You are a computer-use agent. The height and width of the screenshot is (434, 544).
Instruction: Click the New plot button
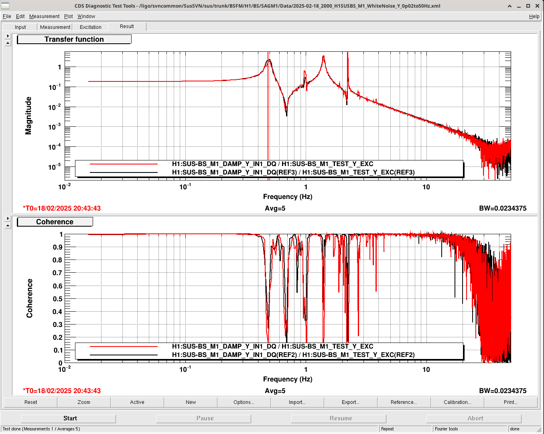pos(191,402)
